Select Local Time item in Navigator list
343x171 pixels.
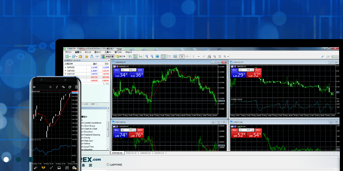pos(87,146)
